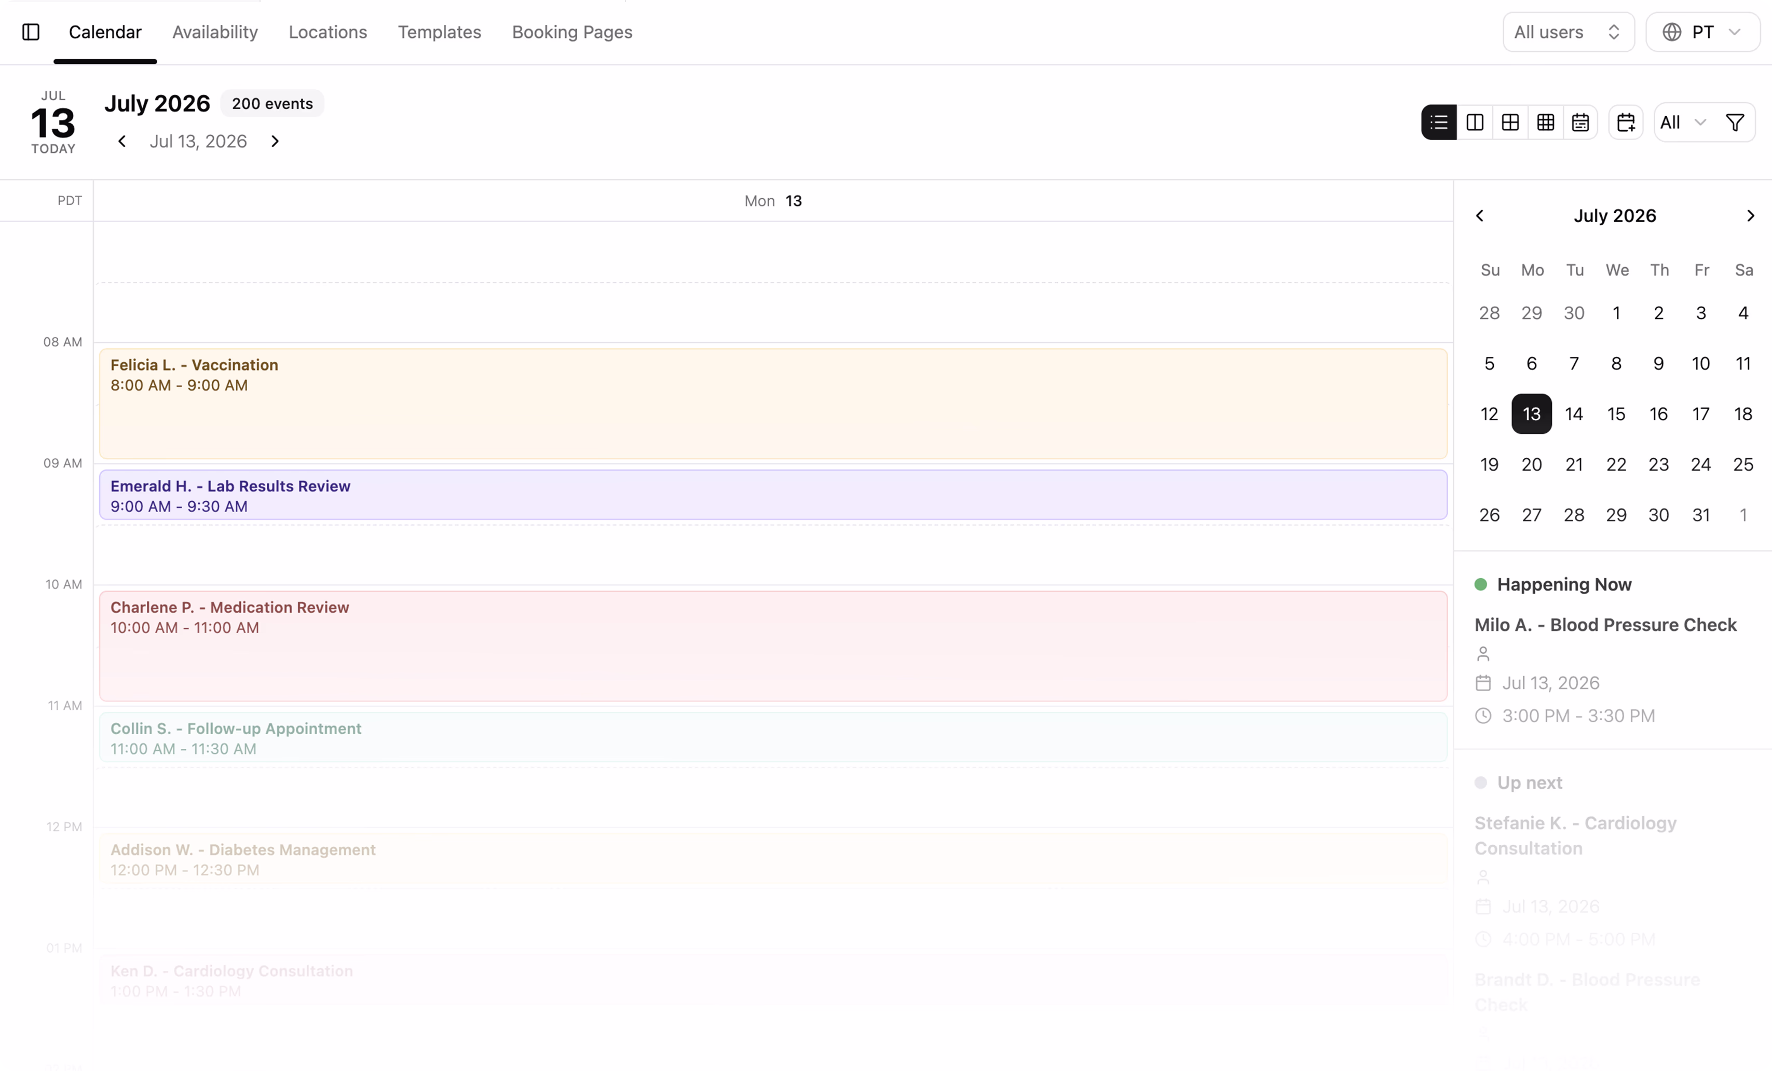Switch to two-column view icon
This screenshot has width=1772, height=1071.
click(1475, 122)
